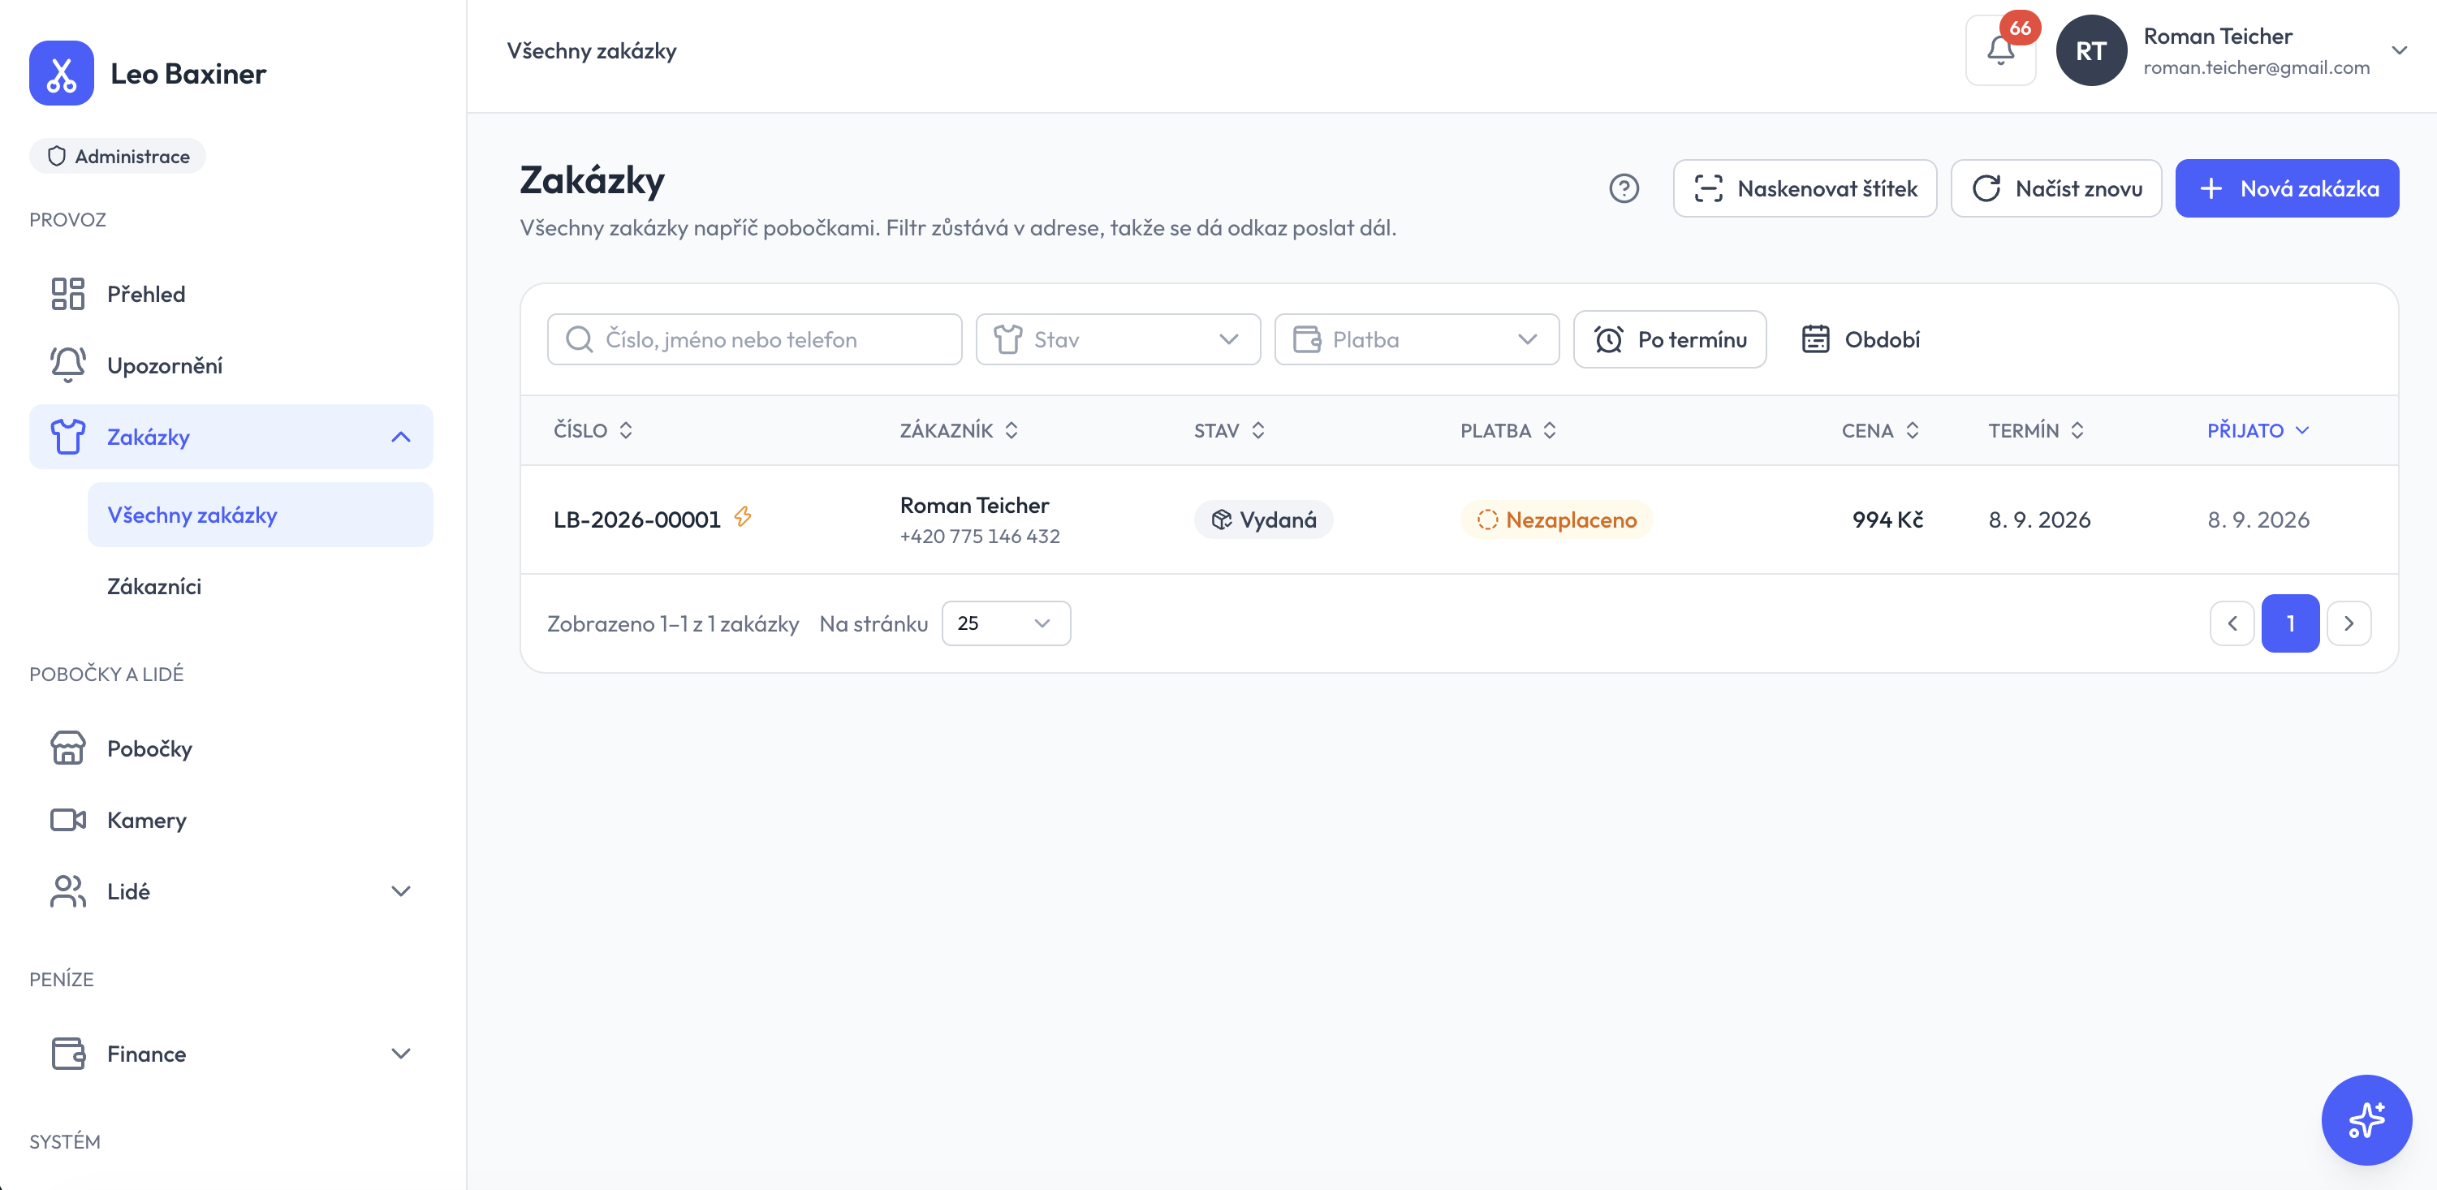Open Přehled page
2437x1190 pixels.
pos(231,293)
